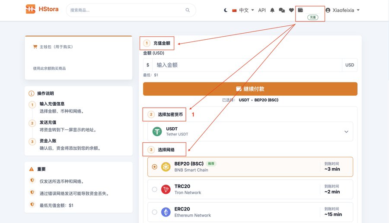Click the 最低: $1 hint text
The image size is (389, 223).
pos(150,75)
